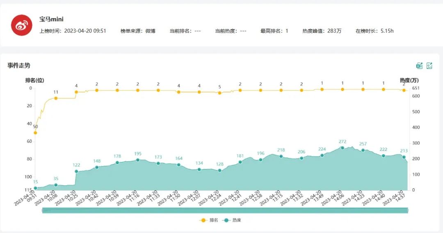
Task: Toggle the 排名 legend series
Action: pyautogui.click(x=209, y=220)
